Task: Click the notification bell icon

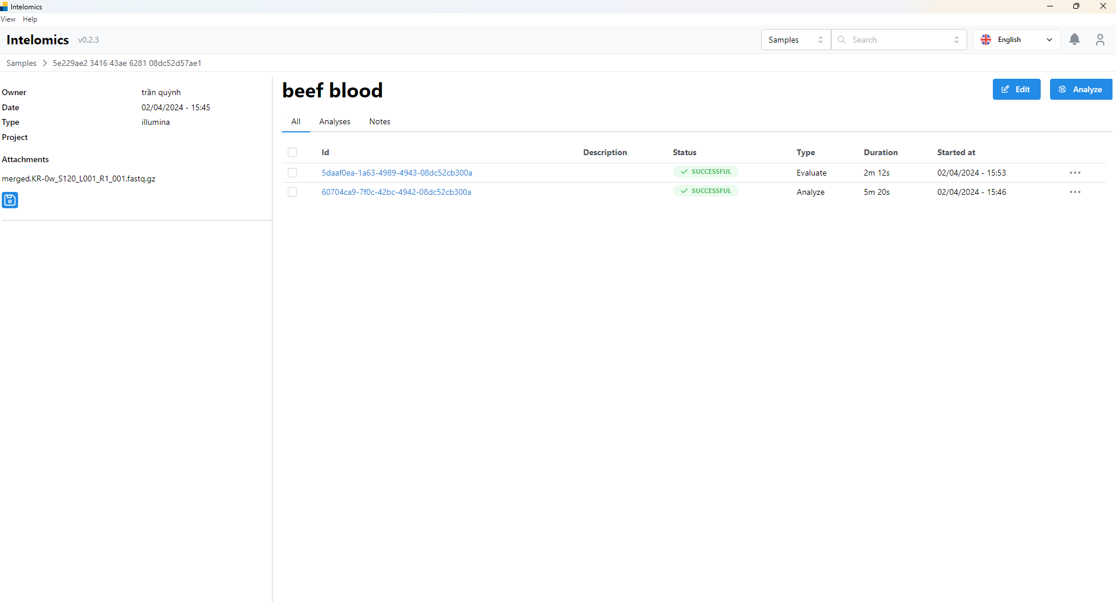Action: pos(1074,40)
